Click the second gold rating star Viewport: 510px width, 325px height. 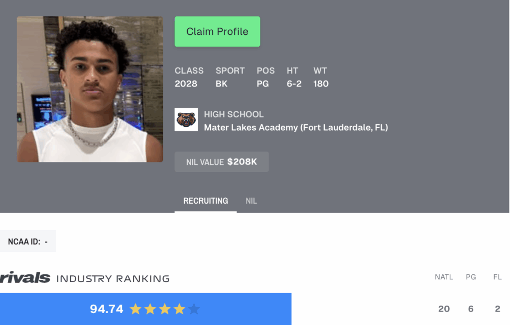pyautogui.click(x=150, y=309)
